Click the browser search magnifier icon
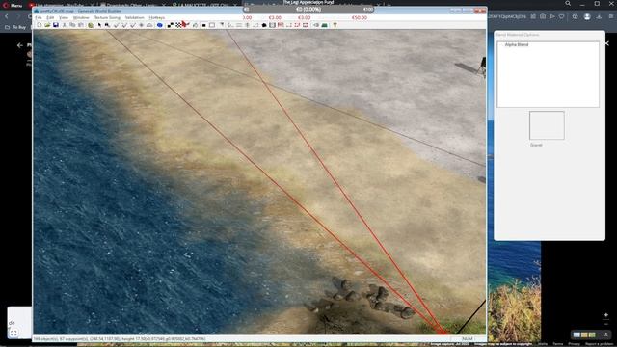The image size is (617, 347). click(568, 4)
